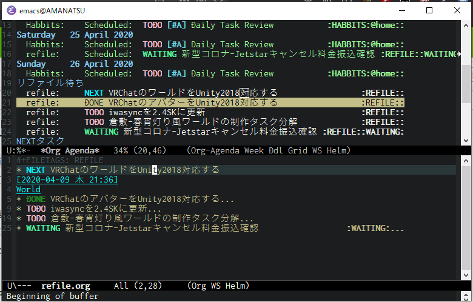The height and width of the screenshot is (302, 473).
Task: Click the [#A] priority on line 13
Action: coord(177,25)
